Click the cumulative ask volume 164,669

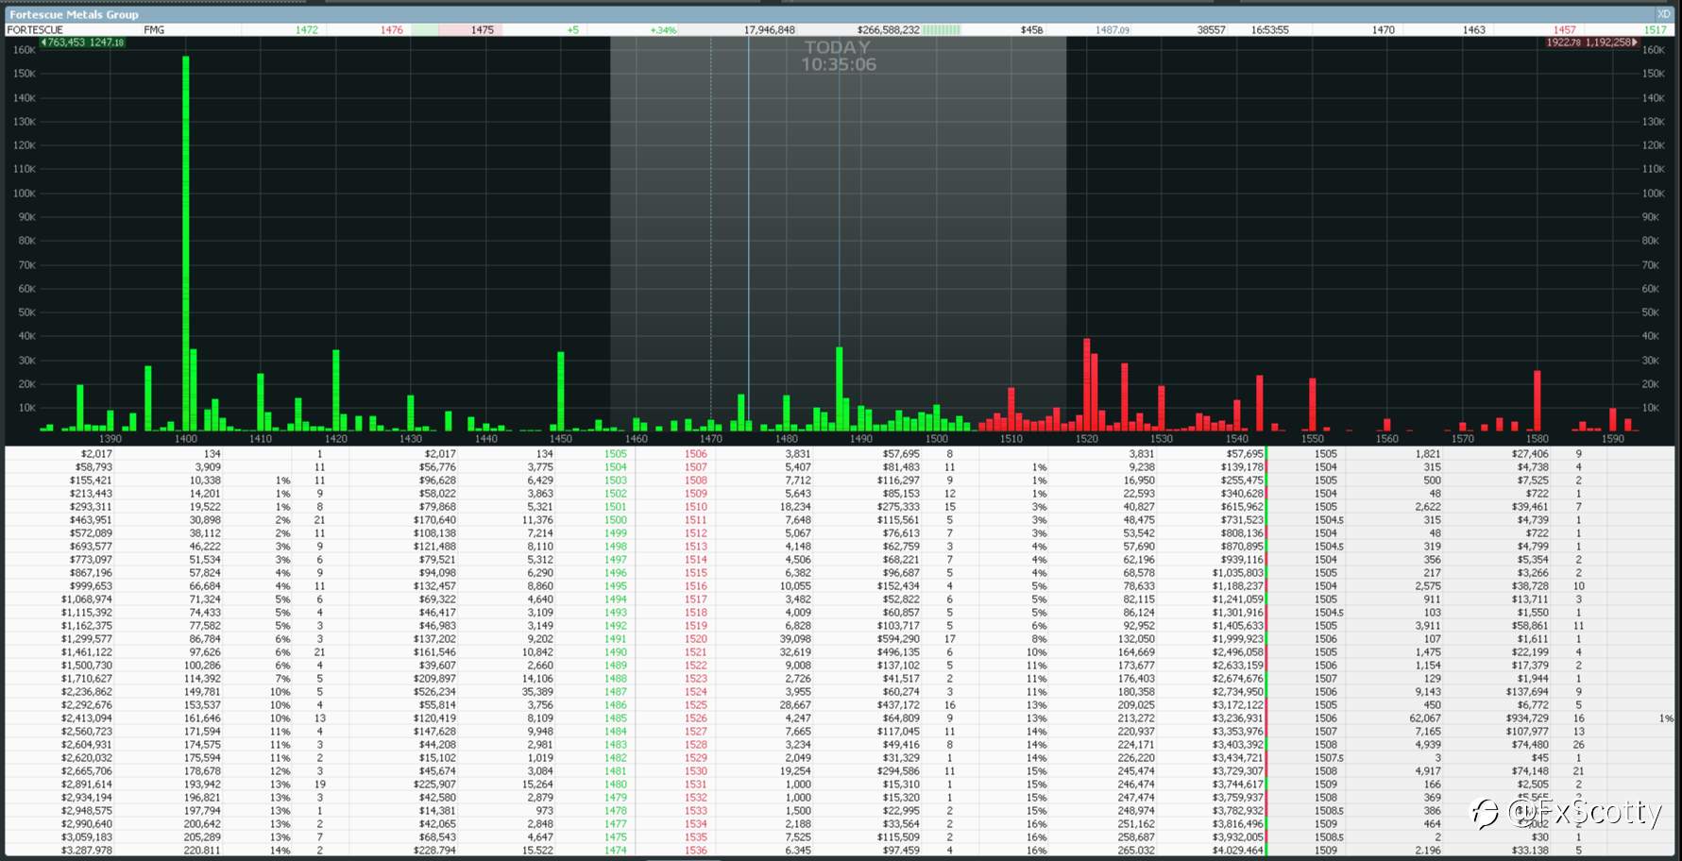(1136, 652)
